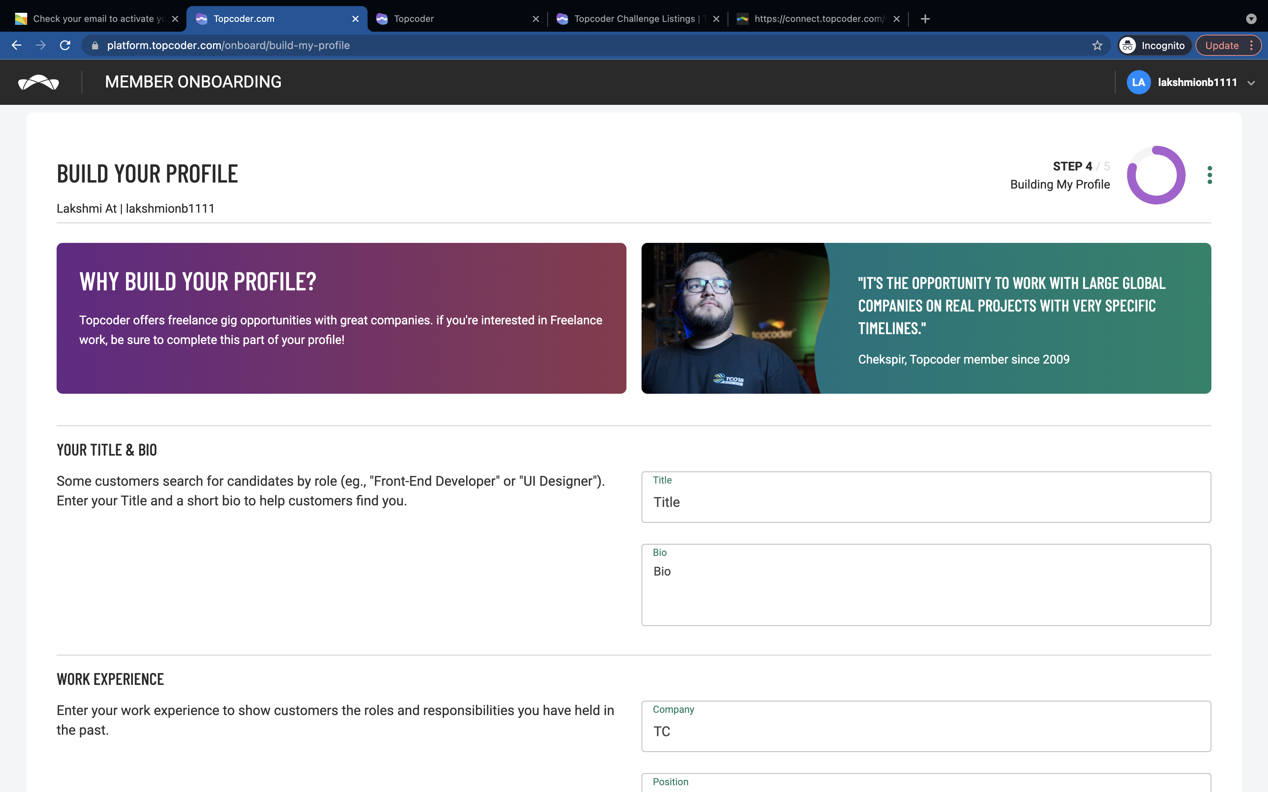Click the lakshmionb1111 username in the header
This screenshot has width=1268, height=792.
(x=1197, y=82)
